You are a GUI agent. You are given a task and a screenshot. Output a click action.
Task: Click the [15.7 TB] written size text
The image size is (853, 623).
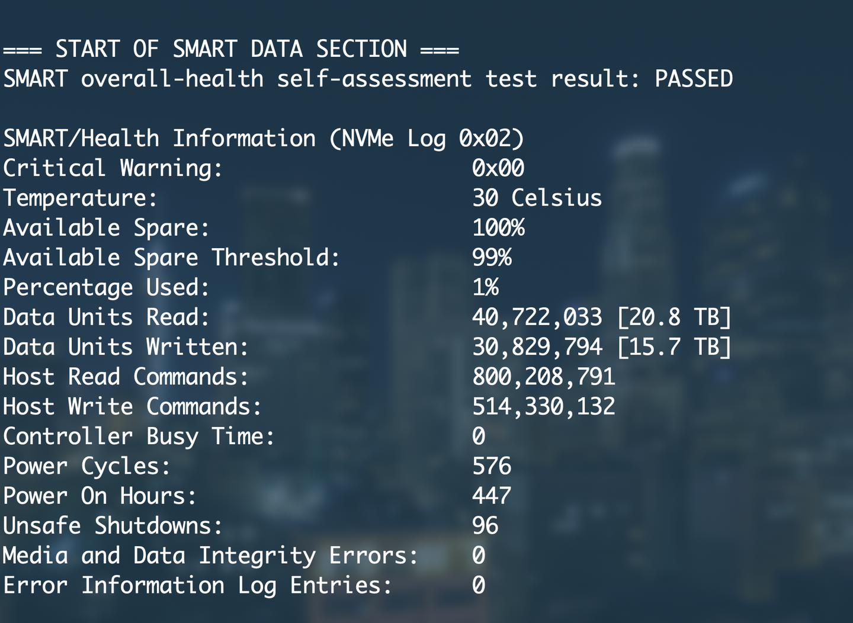point(674,347)
